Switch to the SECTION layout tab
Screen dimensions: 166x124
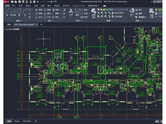(27, 121)
